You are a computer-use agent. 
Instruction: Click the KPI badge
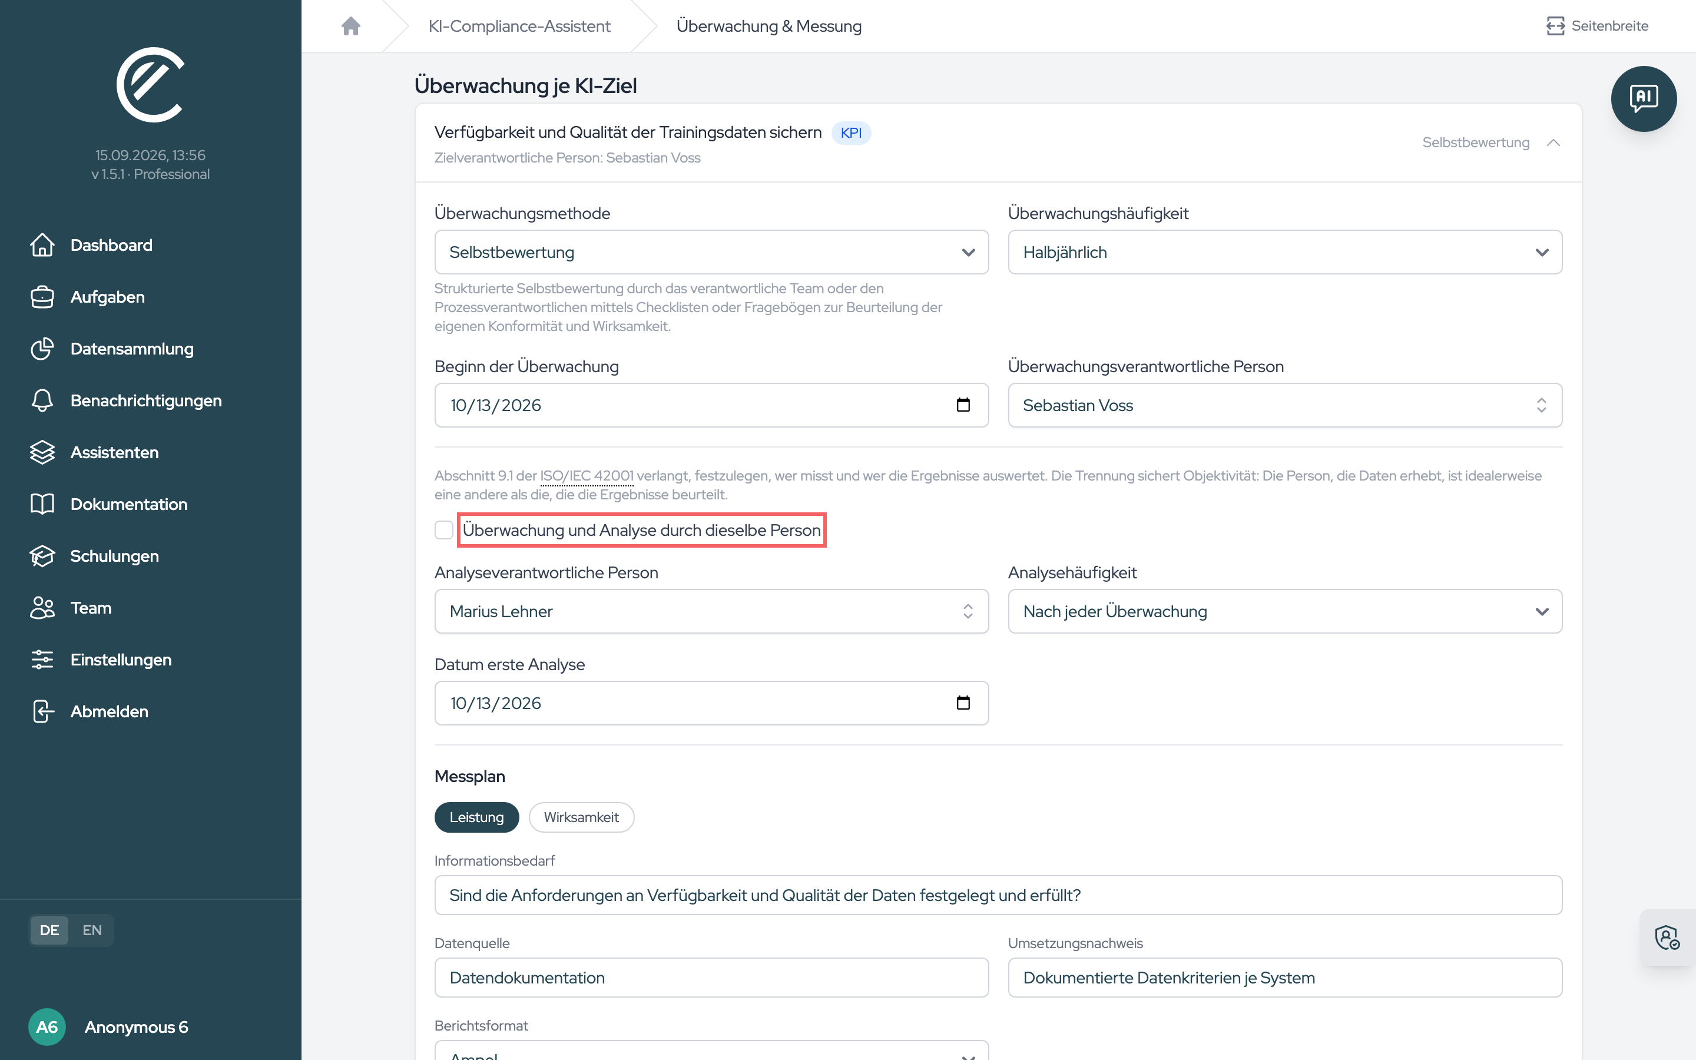[x=851, y=132]
